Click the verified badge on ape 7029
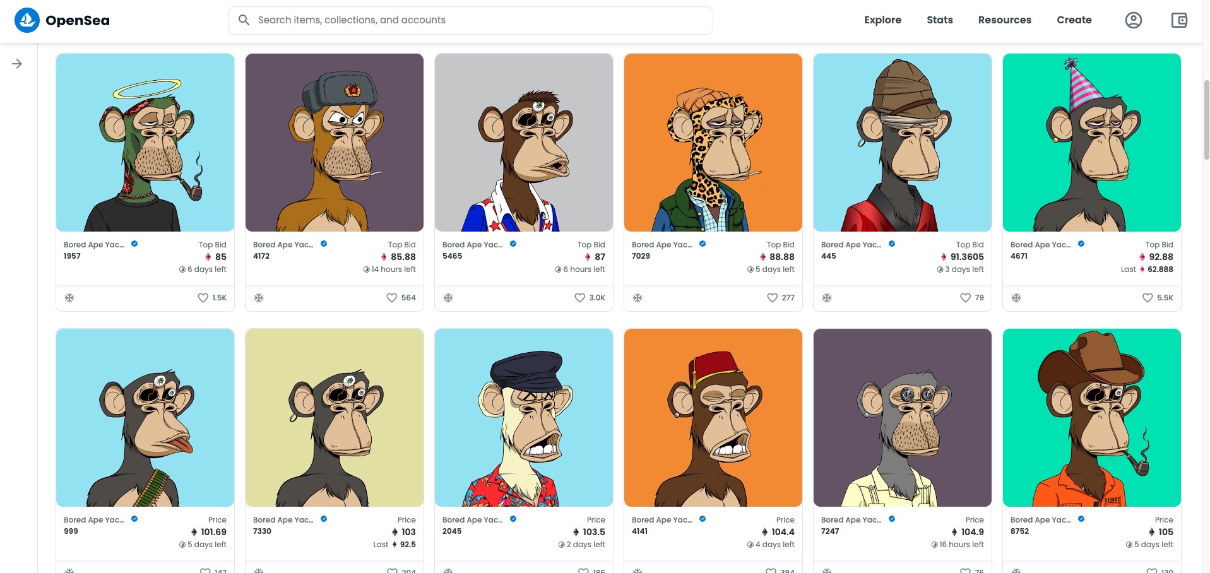Image resolution: width=1210 pixels, height=573 pixels. (703, 244)
